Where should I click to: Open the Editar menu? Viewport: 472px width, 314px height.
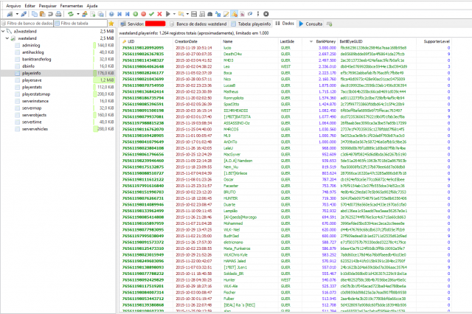pyautogui.click(x=29, y=6)
